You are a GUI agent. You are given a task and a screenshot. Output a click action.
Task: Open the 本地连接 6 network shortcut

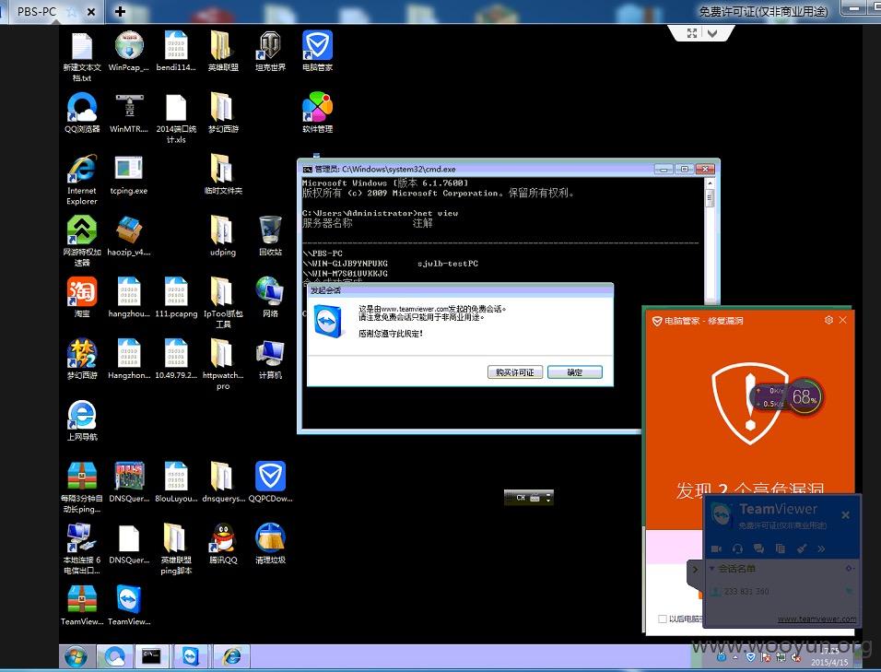click(82, 549)
